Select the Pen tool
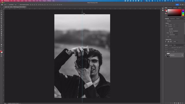The height and width of the screenshot is (104, 185). click(1, 37)
